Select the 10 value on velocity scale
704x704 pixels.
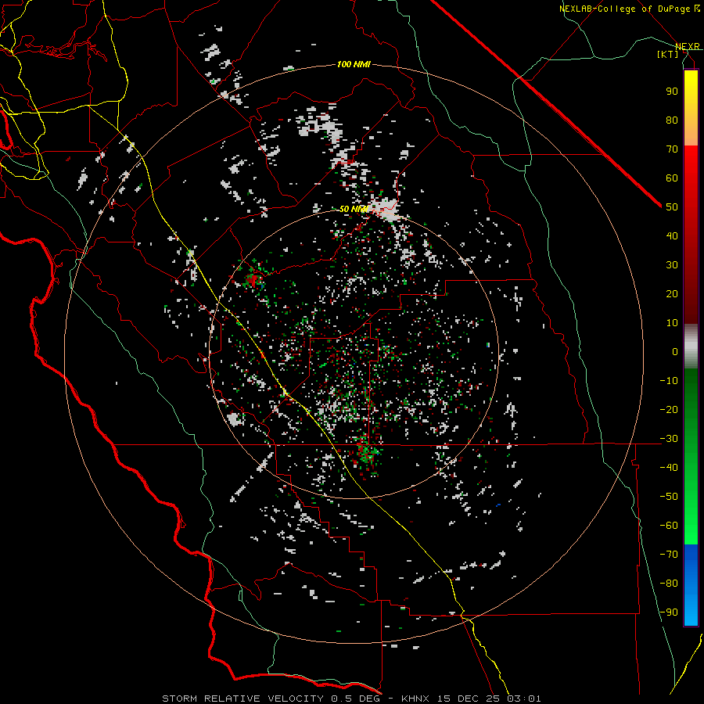point(672,323)
